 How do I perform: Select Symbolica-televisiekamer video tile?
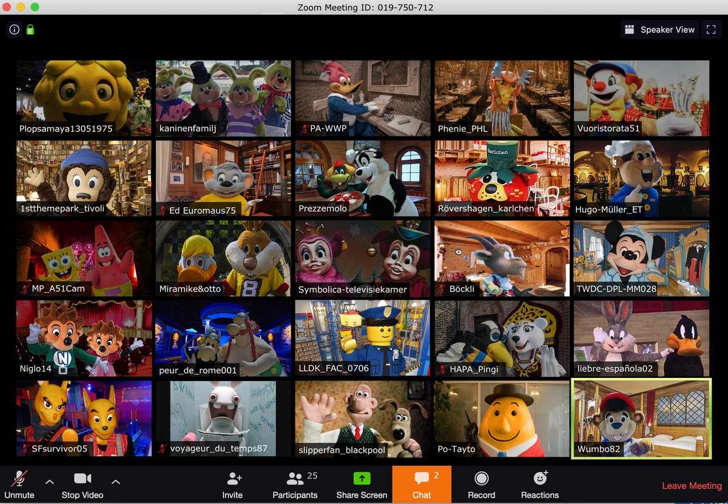tap(363, 258)
